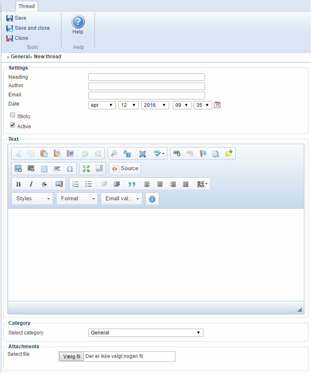Insert special character with Omega icon
This screenshot has height=373, width=311.
(x=70, y=168)
